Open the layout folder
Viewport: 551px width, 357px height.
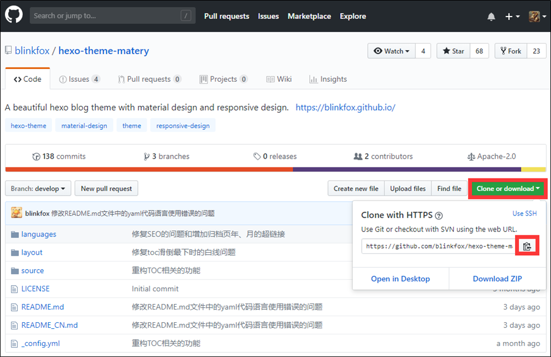32,253
